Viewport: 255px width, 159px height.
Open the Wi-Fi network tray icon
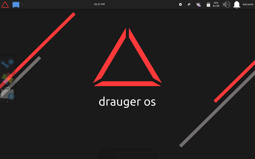tap(198, 4)
